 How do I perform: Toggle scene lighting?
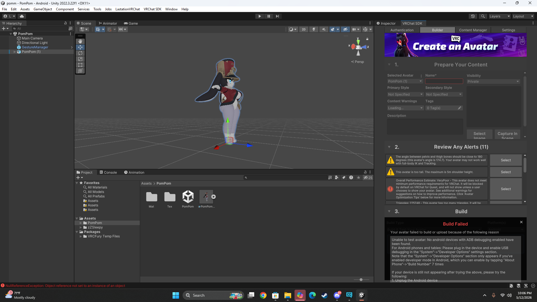point(314,29)
